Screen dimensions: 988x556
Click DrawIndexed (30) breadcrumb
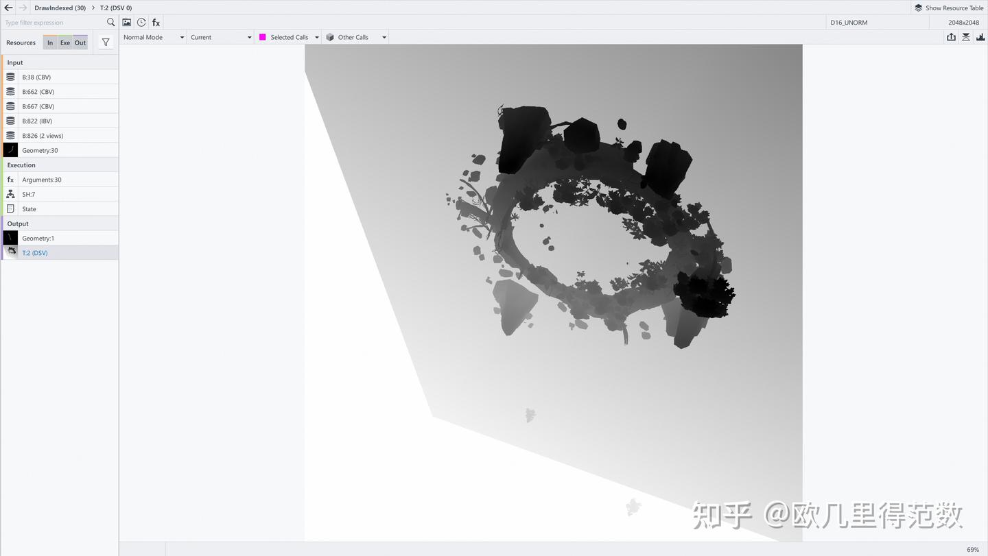pyautogui.click(x=60, y=8)
